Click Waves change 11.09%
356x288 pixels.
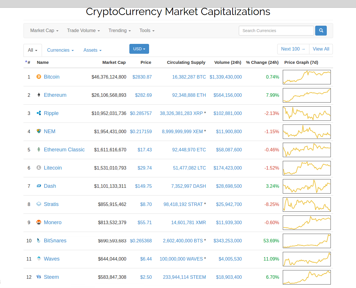(271, 259)
